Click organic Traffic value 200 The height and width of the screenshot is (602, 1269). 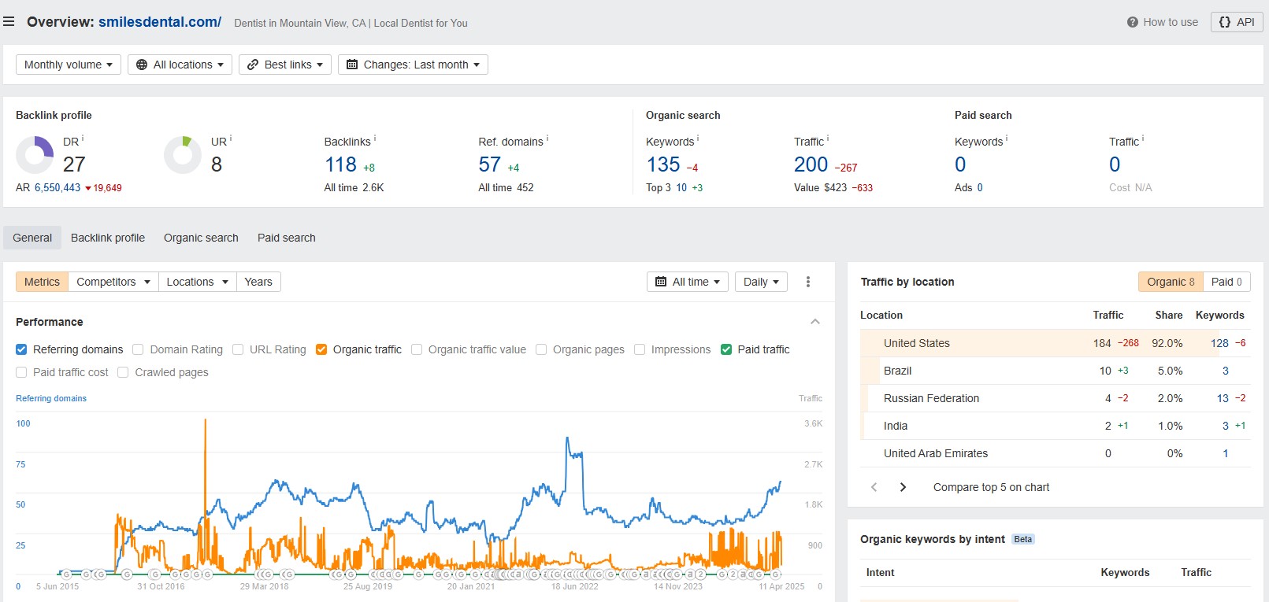pos(811,164)
